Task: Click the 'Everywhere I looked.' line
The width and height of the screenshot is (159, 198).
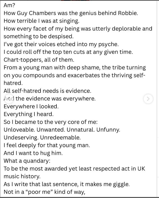Action: coord(31,106)
